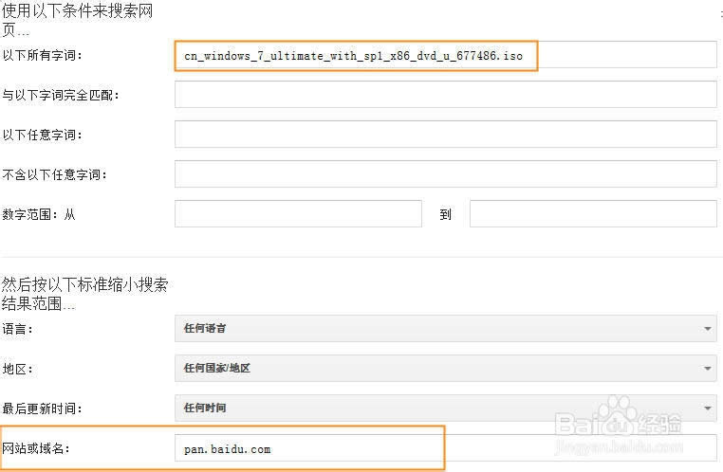Focus the number range '从' start field
Image resolution: width=723 pixels, height=472 pixels.
298,213
